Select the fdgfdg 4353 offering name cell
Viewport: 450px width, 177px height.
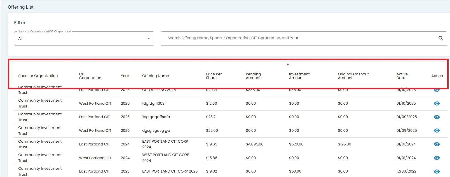point(153,104)
